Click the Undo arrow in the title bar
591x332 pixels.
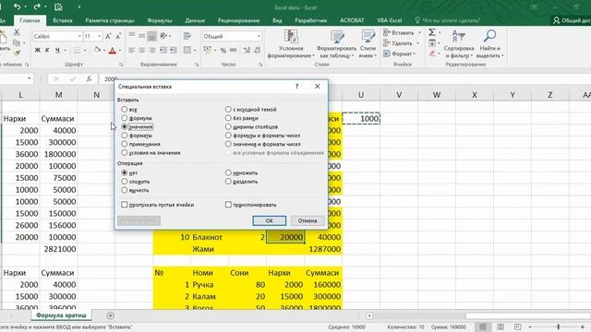pos(18,6)
